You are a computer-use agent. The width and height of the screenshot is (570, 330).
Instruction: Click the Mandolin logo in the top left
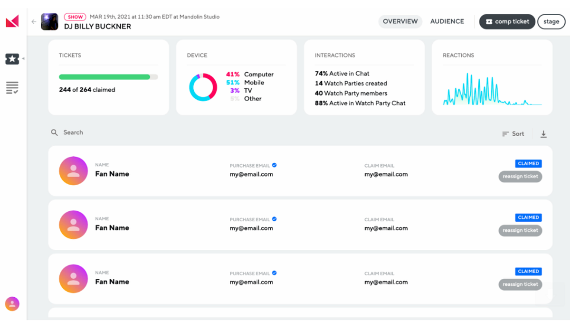11,21
